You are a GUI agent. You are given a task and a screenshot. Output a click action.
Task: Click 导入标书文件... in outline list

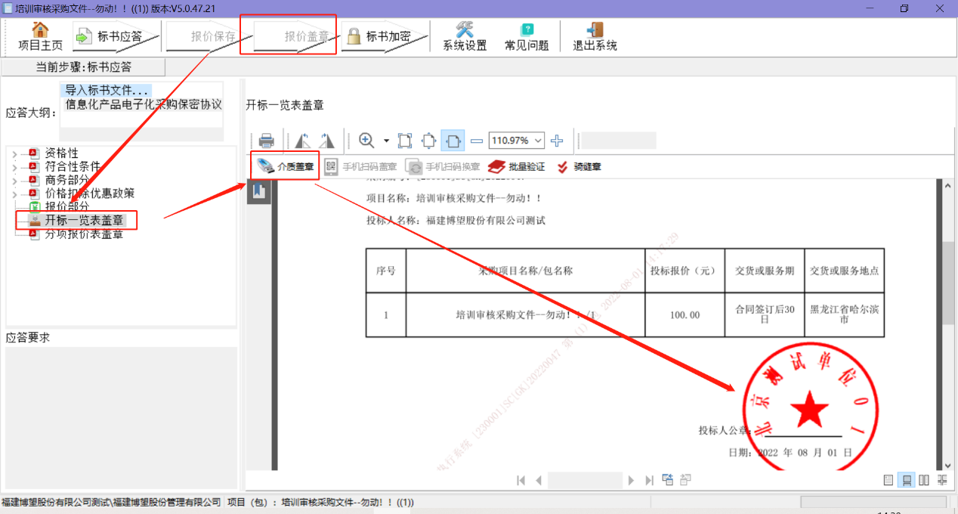point(107,91)
